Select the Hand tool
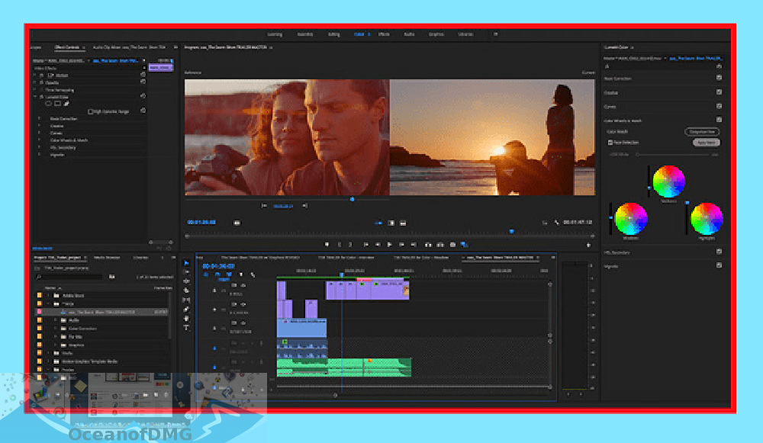 coord(186,319)
